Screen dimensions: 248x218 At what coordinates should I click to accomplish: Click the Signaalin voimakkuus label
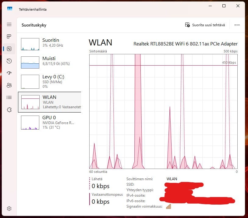tap(144, 206)
